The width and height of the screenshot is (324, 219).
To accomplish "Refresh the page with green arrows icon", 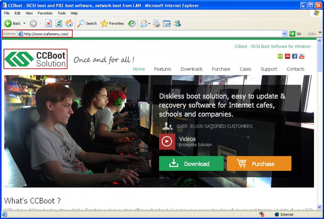I will click(x=59, y=24).
